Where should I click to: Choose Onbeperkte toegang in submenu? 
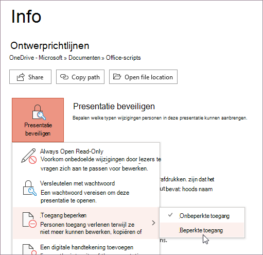(202, 215)
